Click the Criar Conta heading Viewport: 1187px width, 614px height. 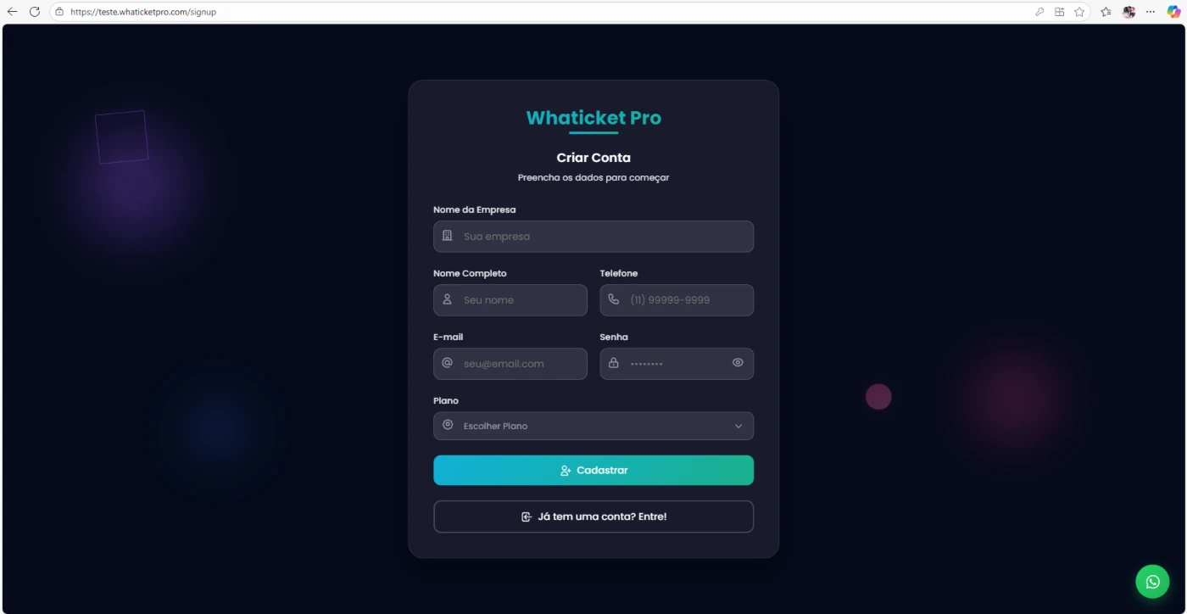coord(593,158)
